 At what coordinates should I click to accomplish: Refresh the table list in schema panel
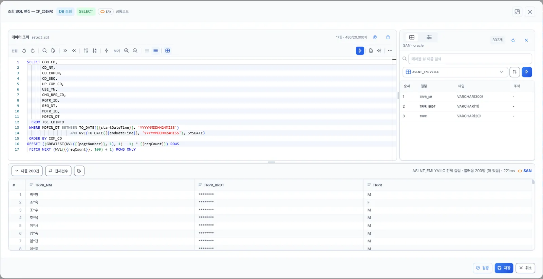[513, 40]
